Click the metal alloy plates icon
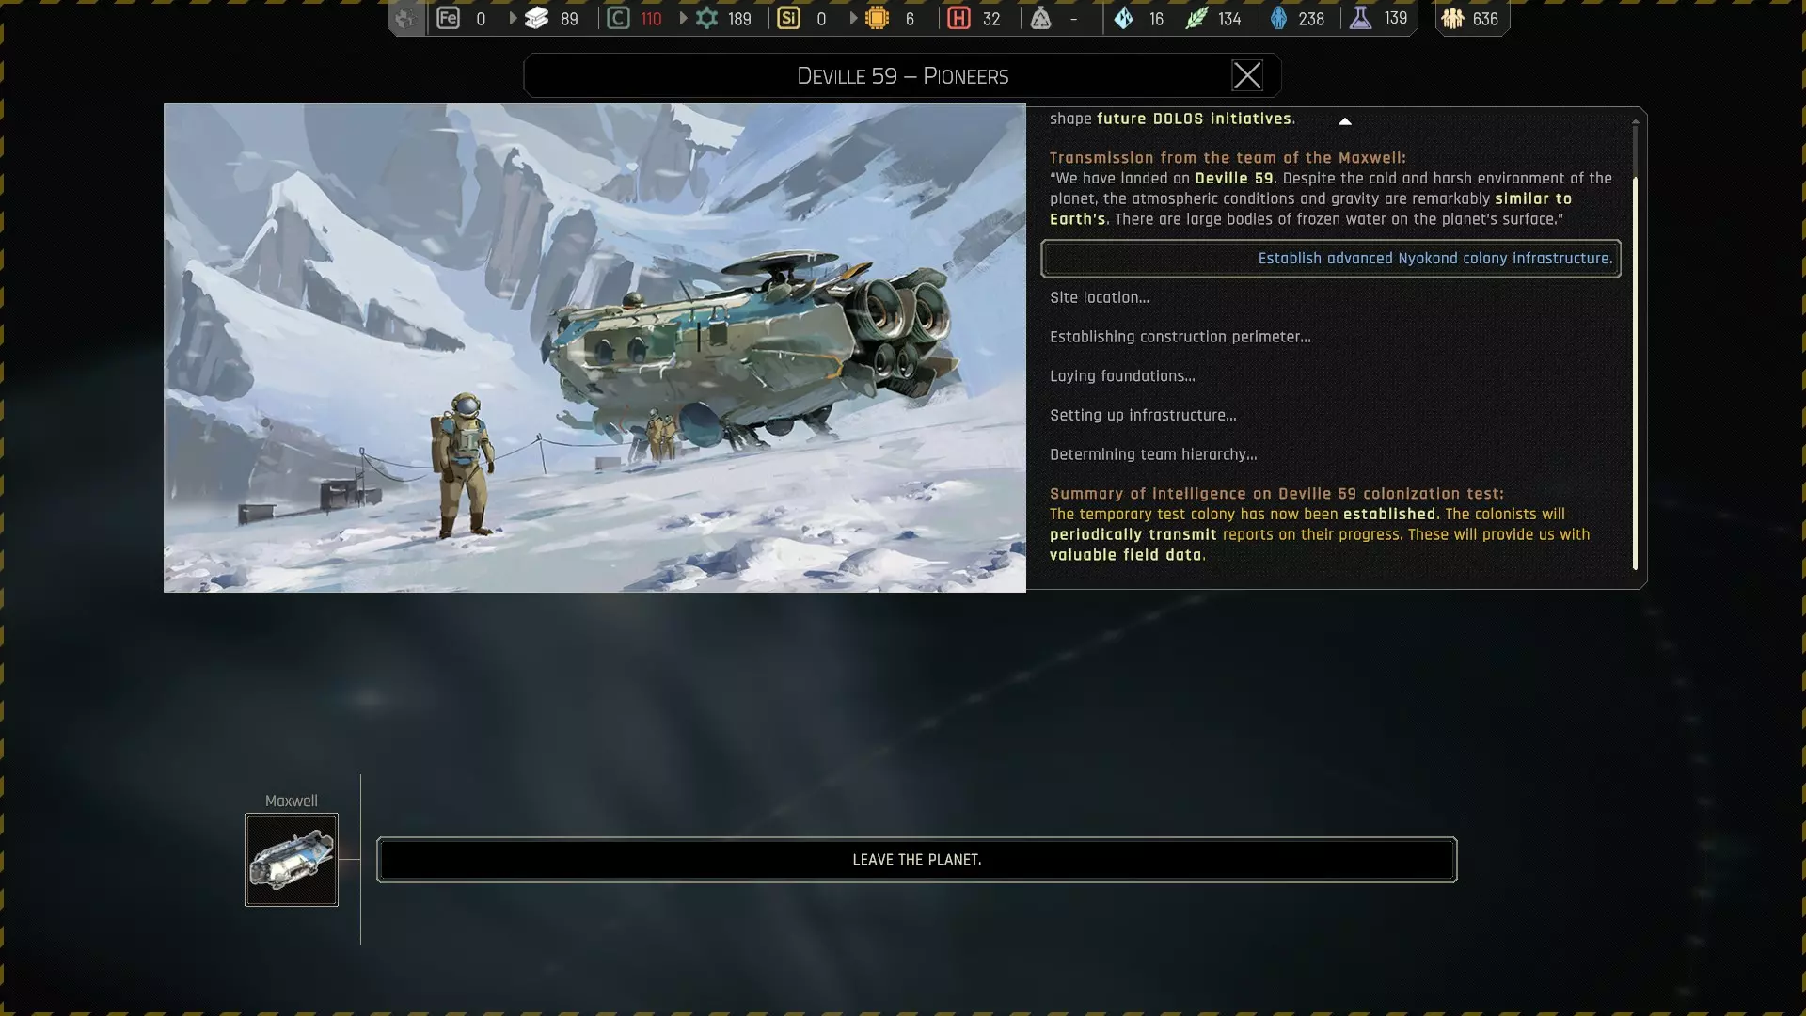The width and height of the screenshot is (1806, 1016). (536, 18)
